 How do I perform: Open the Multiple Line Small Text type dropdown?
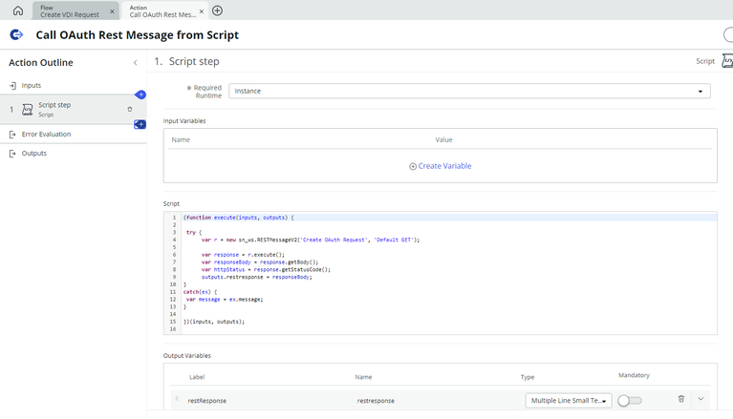[x=569, y=401]
